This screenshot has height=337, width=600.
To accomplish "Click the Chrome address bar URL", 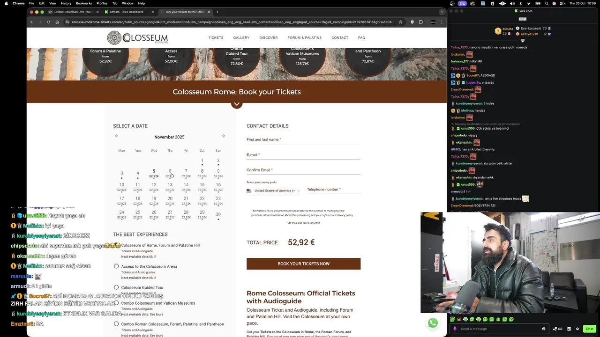I will coord(233,22).
